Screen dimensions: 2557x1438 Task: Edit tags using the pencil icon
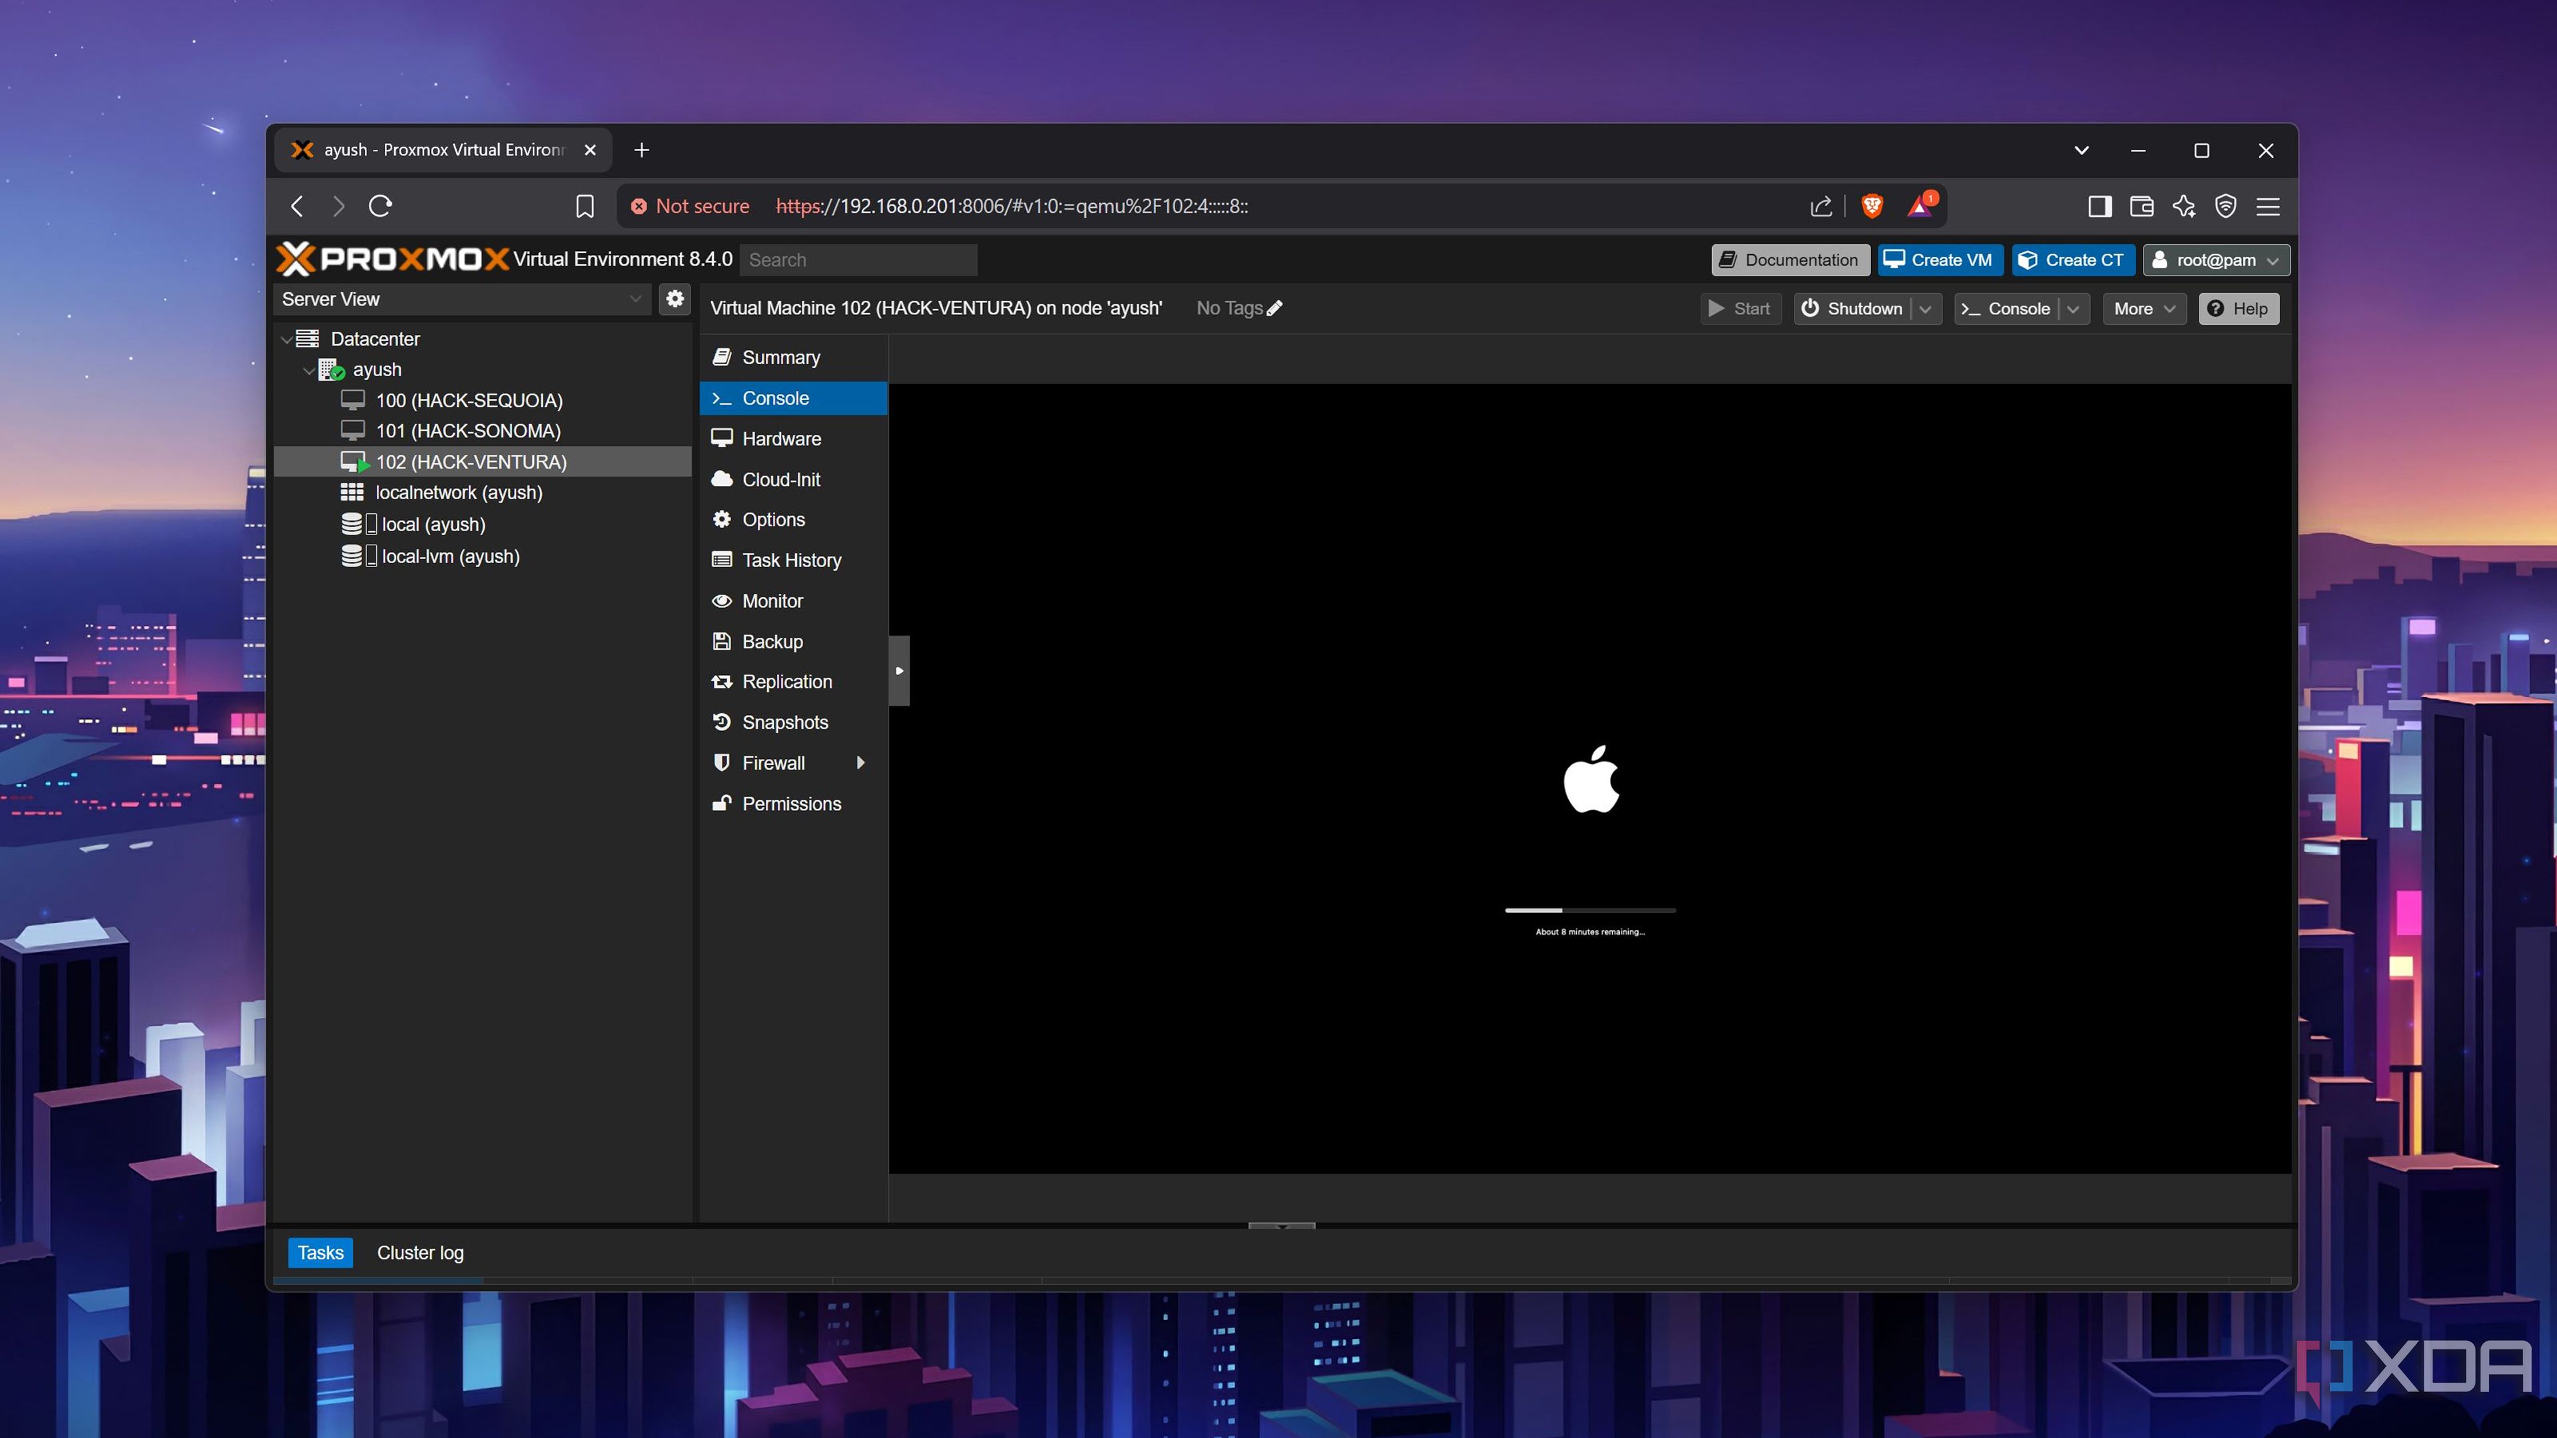coord(1275,309)
